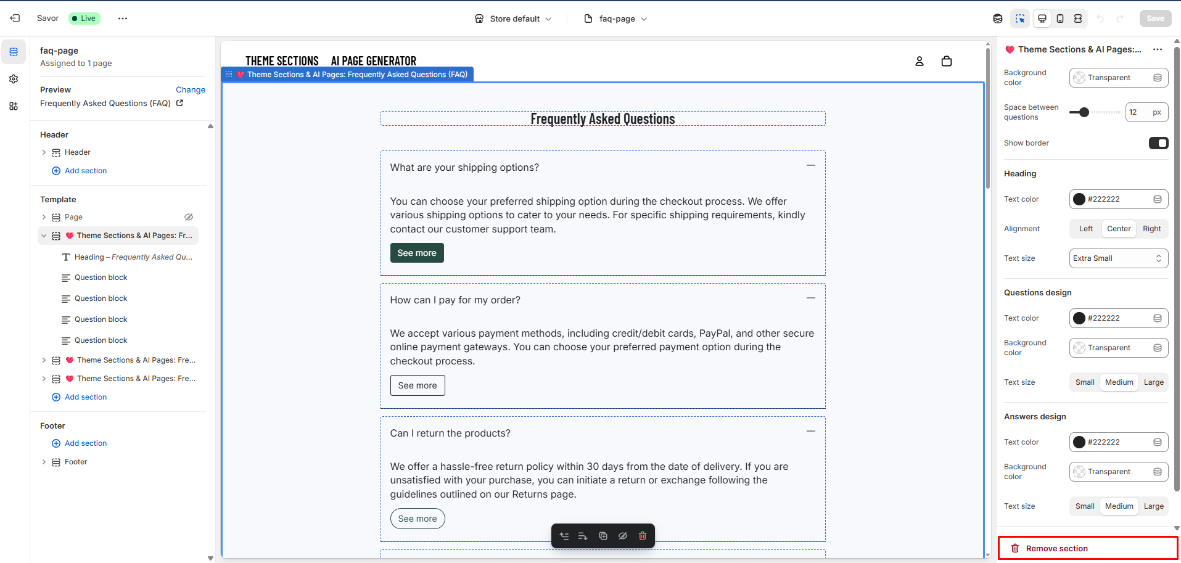Delete section with floating toolbar trash icon
1181x563 pixels.
click(x=643, y=536)
